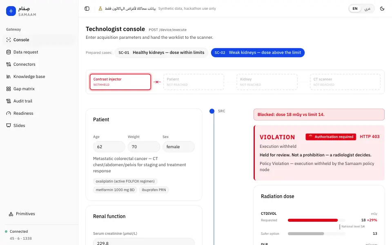The image size is (392, 245).
Task: Click the Safer option grey bar
Action: (306, 234)
